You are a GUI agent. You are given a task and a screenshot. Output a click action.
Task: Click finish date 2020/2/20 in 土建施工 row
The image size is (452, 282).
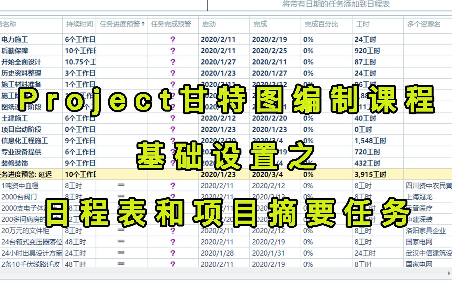point(270,118)
